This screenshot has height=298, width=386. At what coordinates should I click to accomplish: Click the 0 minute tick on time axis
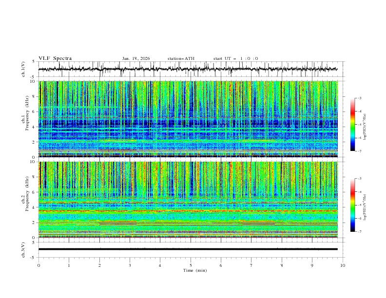(39, 265)
